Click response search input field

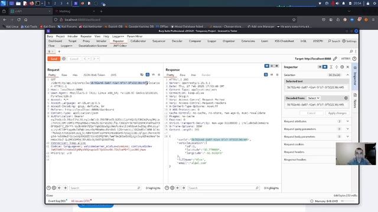(x=223, y=188)
